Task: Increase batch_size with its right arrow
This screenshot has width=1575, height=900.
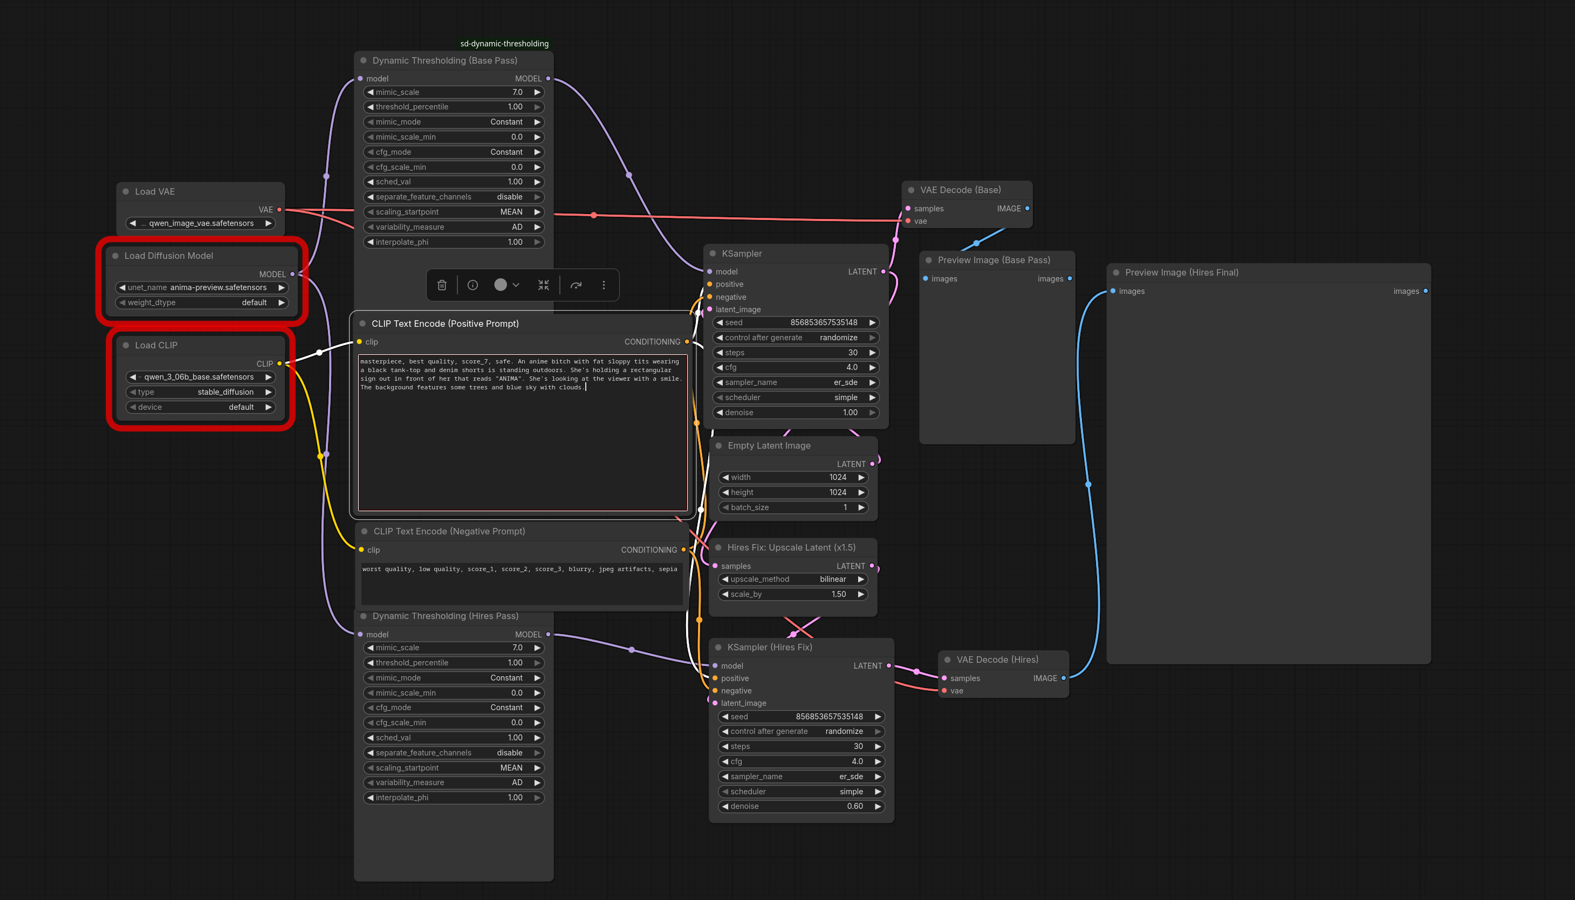Action: (861, 507)
